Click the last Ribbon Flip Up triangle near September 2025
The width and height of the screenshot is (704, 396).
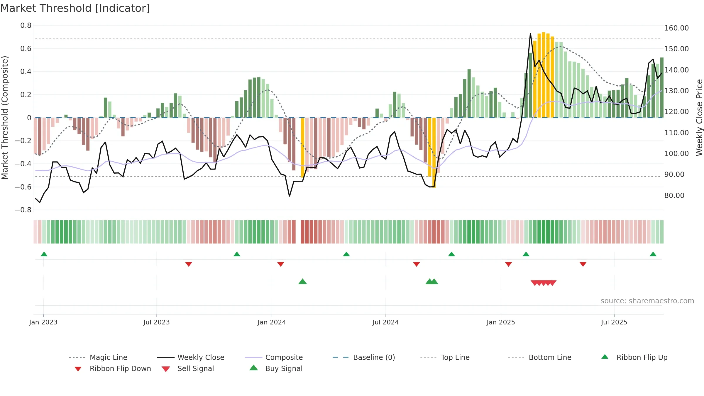pos(653,254)
